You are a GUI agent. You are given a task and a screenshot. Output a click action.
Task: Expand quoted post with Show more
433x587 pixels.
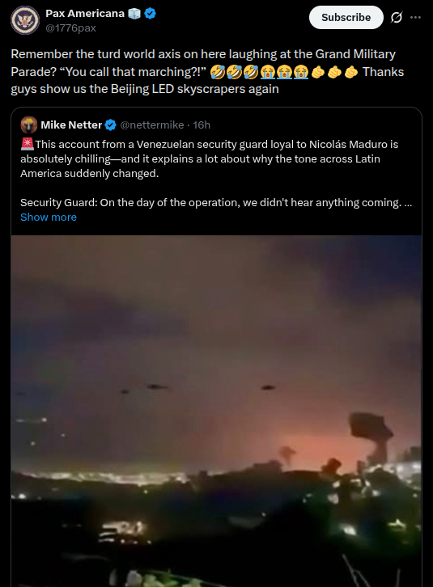pos(49,217)
